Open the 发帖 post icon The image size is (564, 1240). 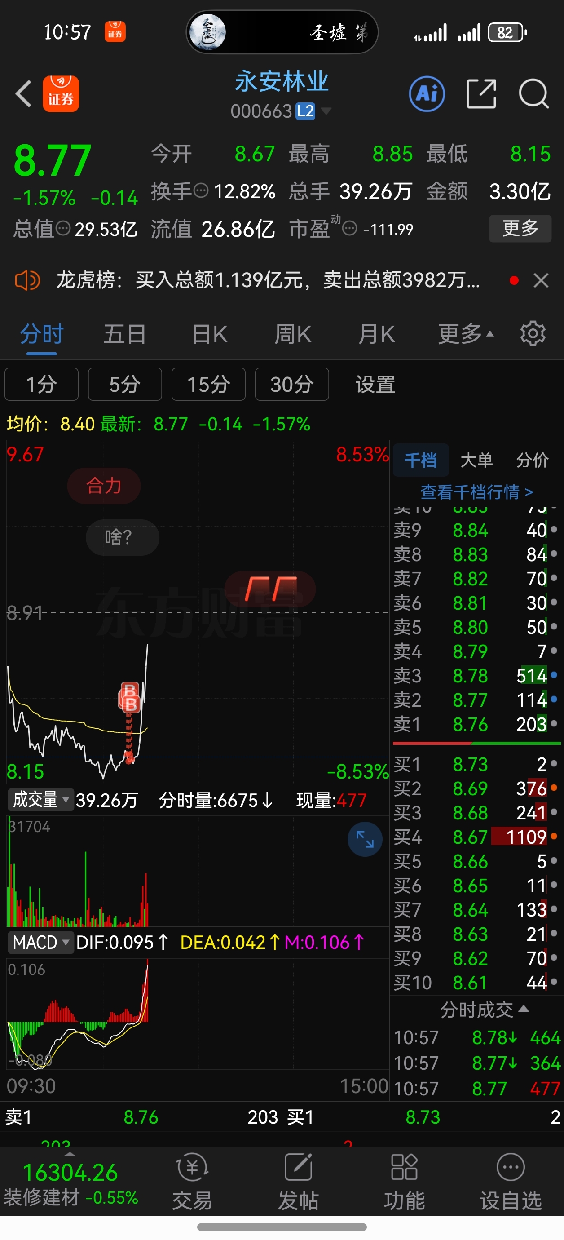[298, 1182]
